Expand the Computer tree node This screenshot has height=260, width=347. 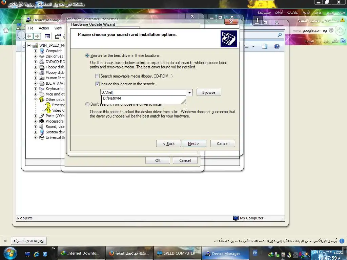[x=35, y=51]
